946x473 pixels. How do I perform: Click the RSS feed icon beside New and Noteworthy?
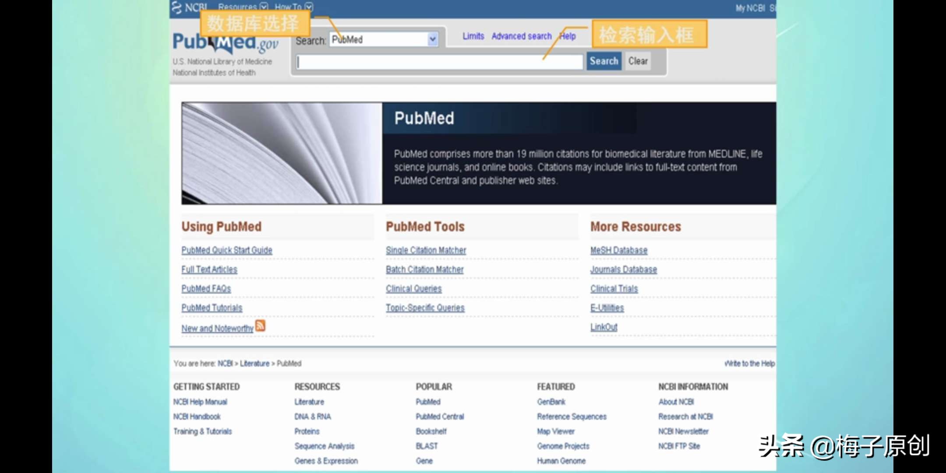click(260, 326)
